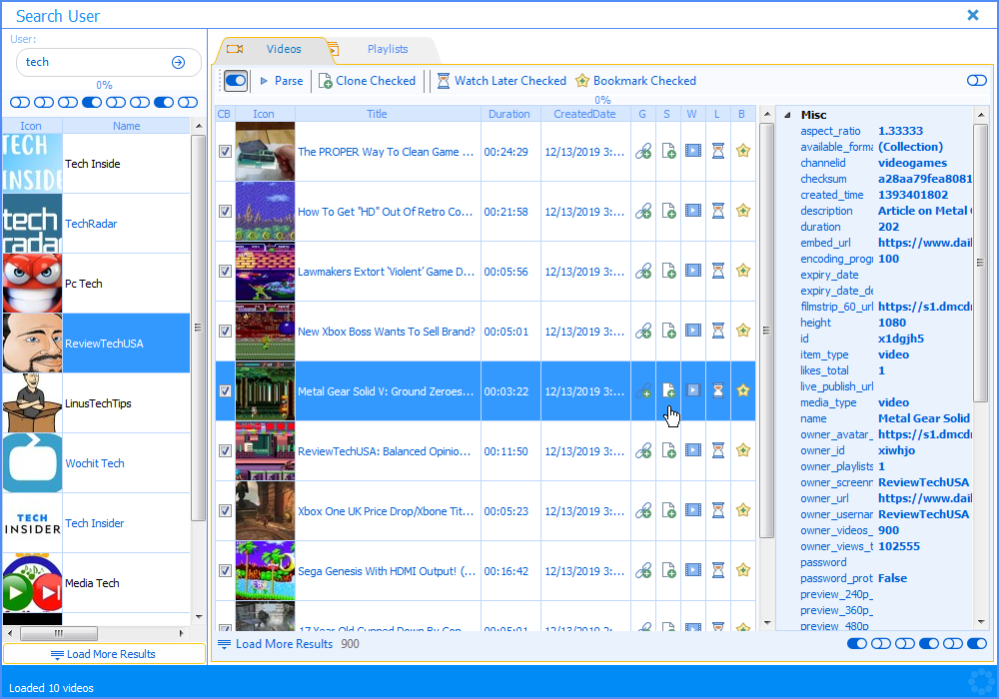Image resolution: width=999 pixels, height=699 pixels.
Task: Click watch icon for 'Lawmakers Extort Violent Game' row
Action: pyautogui.click(x=693, y=271)
